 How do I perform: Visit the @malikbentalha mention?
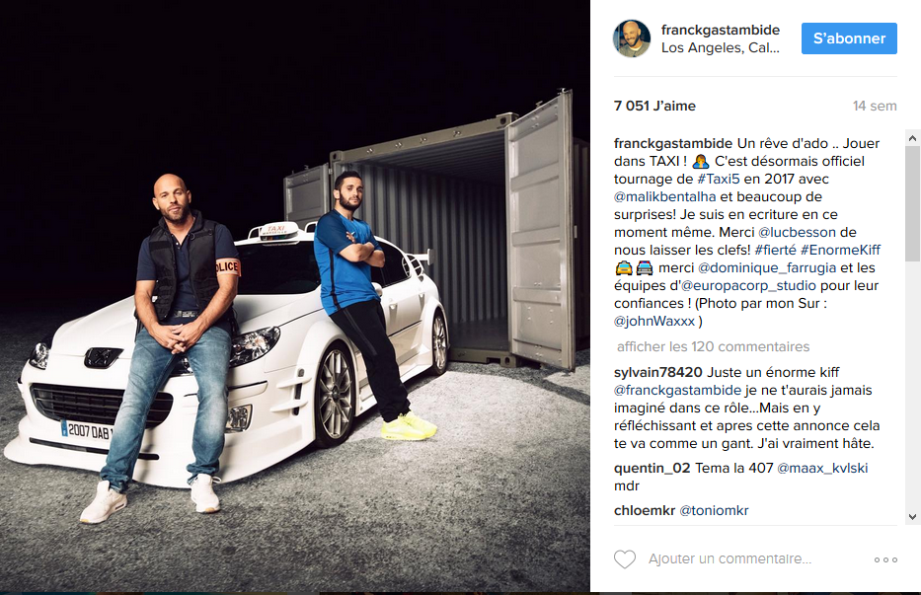click(665, 196)
